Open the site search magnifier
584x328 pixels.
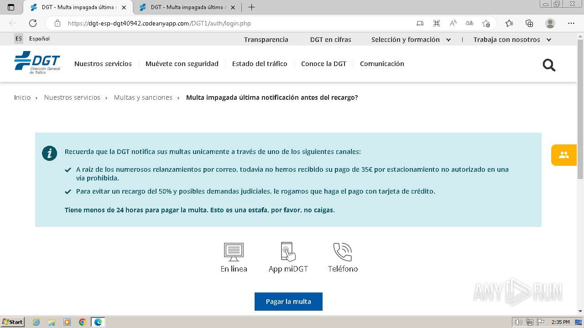(549, 65)
